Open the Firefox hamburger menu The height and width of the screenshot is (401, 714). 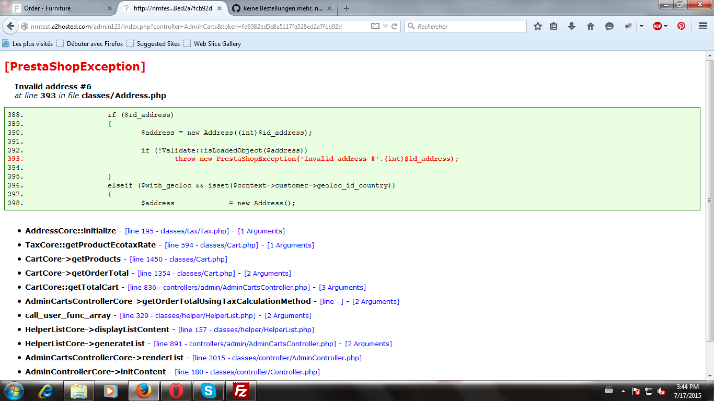tap(703, 26)
